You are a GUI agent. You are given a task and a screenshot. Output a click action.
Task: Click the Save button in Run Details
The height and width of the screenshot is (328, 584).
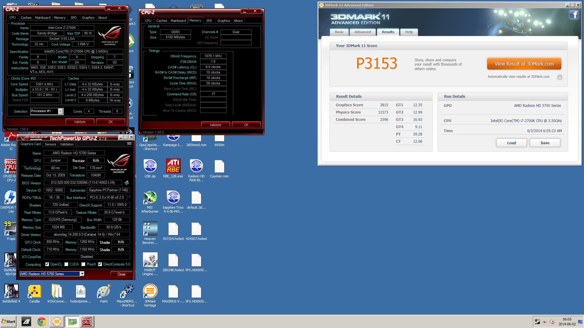(x=545, y=143)
